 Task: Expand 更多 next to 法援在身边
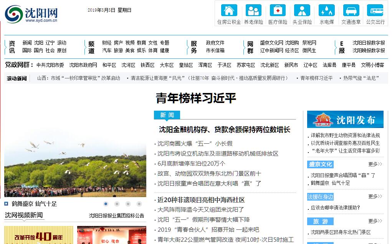(375, 196)
